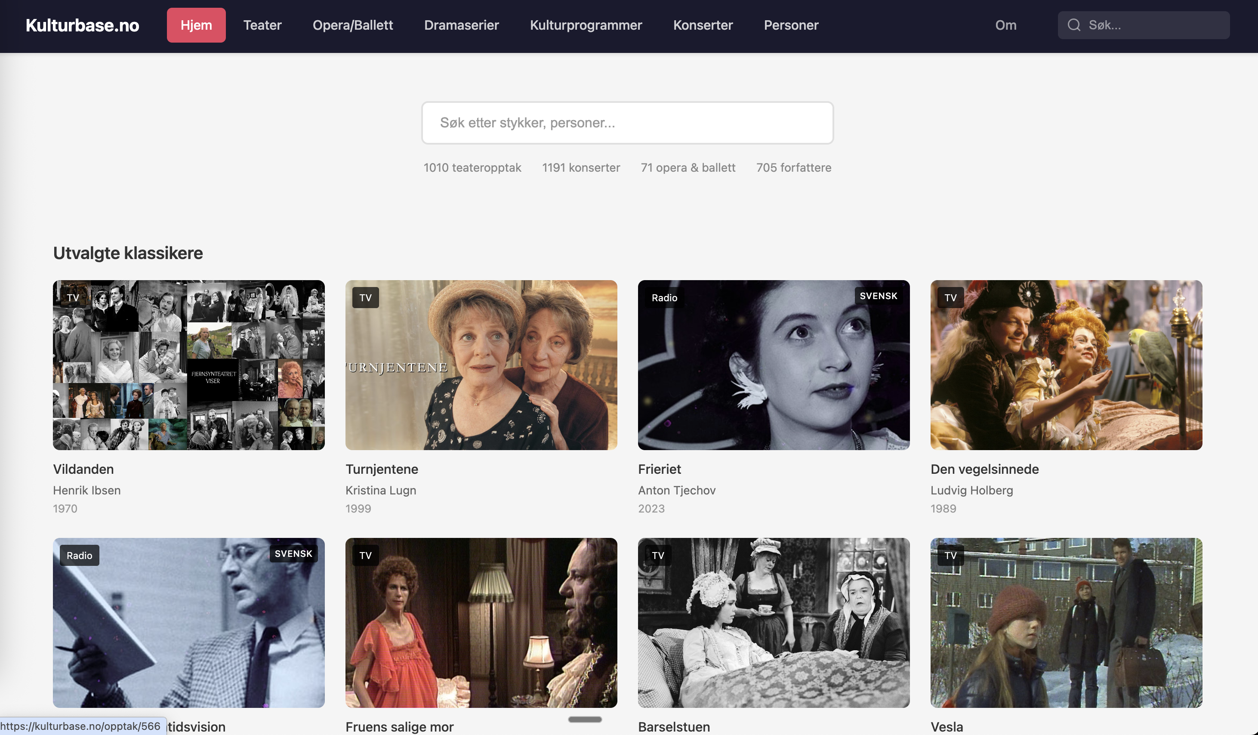
Task: Click the 1010 teateropptak link
Action: point(472,167)
